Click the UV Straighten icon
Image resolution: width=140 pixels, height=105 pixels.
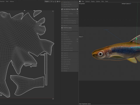(x=62, y=39)
